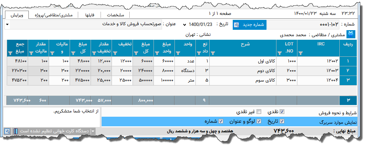Click the unit cell دستگاه
This screenshot has width=366, height=149.
click(185, 71)
